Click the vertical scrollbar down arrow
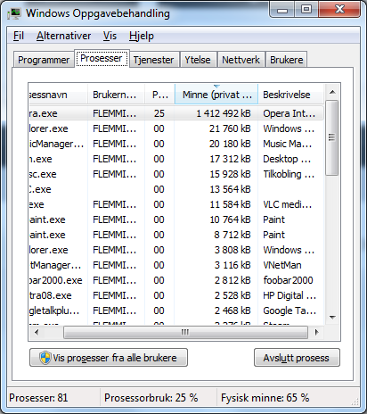 tap(332, 318)
